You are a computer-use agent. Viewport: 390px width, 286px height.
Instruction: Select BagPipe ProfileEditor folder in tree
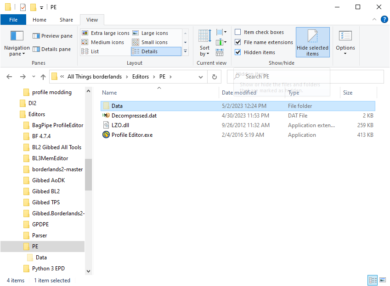57,125
